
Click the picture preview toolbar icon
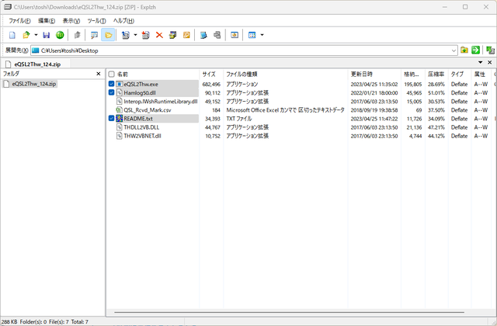235,35
